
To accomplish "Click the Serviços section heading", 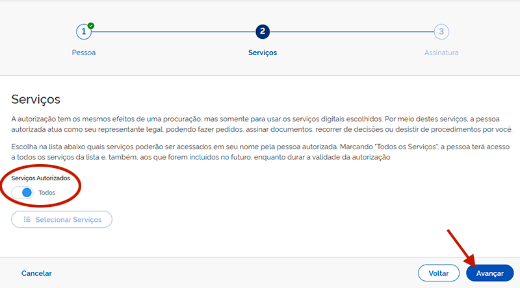I will click(x=36, y=99).
